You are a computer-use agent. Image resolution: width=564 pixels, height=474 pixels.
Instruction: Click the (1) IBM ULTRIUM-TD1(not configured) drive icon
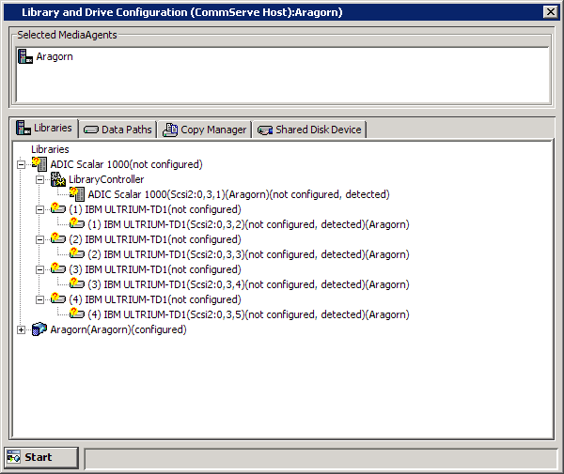[x=58, y=208]
